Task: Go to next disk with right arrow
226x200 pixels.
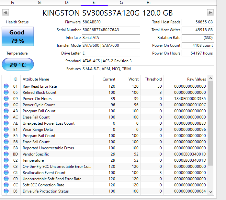Action: [210, 13]
